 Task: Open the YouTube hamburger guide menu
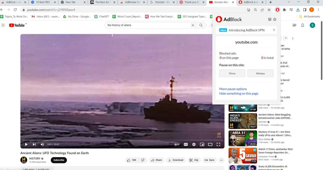pyautogui.click(x=3, y=25)
